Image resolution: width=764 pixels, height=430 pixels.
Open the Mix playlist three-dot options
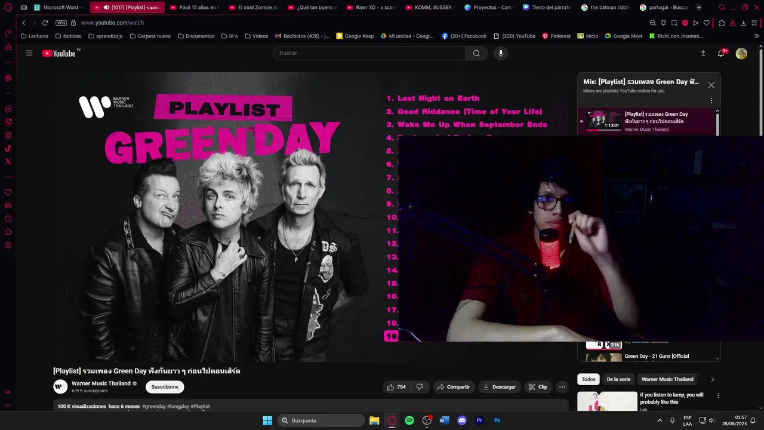[x=711, y=101]
